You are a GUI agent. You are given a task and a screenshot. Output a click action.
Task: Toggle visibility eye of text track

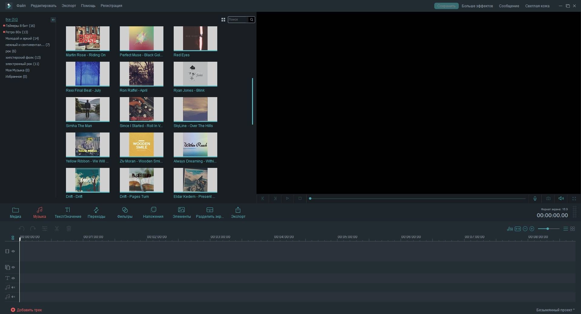(13, 278)
